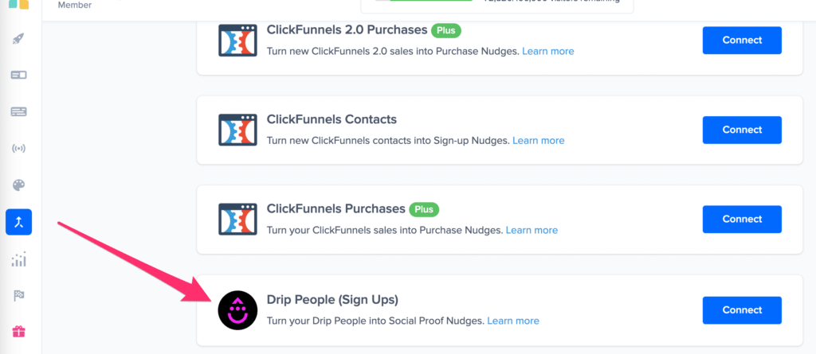
Task: Select the stacked card layout sidebar icon
Action: click(x=19, y=111)
